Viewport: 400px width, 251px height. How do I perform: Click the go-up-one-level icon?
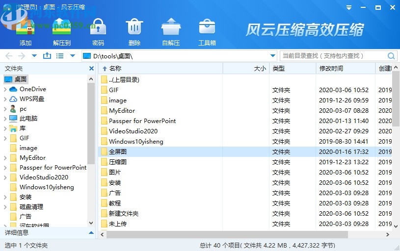point(47,55)
